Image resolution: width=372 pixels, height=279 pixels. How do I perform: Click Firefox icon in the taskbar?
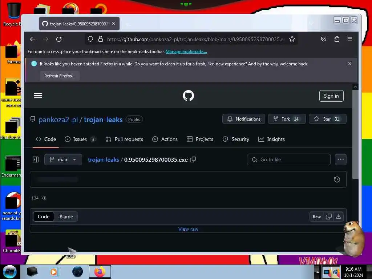pyautogui.click(x=100, y=272)
